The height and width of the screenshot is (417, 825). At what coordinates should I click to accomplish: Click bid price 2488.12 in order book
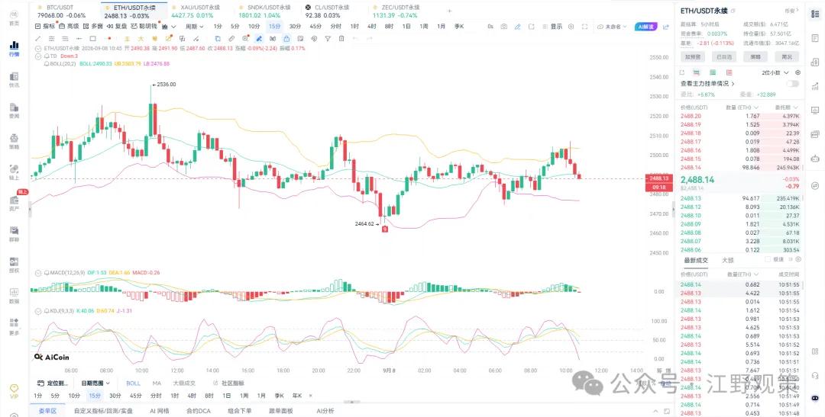coord(691,207)
